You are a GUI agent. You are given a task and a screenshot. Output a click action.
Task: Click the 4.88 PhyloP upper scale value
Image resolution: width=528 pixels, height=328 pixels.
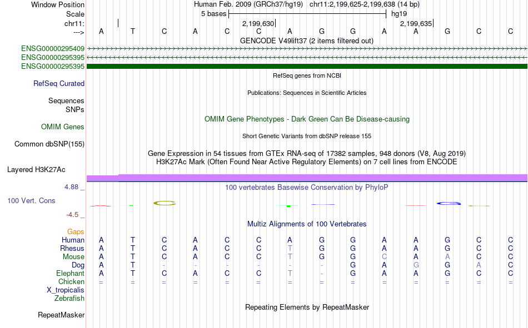(71, 187)
